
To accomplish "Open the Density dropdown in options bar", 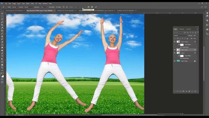I will 28,7.
